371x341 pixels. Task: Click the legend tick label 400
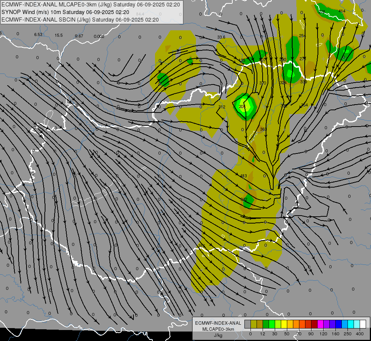pyautogui.click(x=360, y=334)
